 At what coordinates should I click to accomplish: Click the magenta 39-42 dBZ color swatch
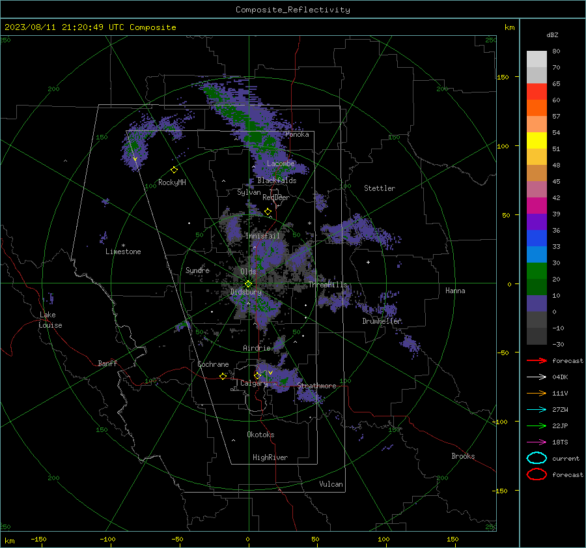pyautogui.click(x=537, y=206)
